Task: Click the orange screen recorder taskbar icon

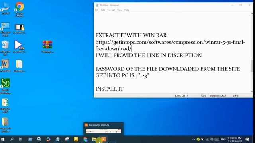Action: click(104, 139)
